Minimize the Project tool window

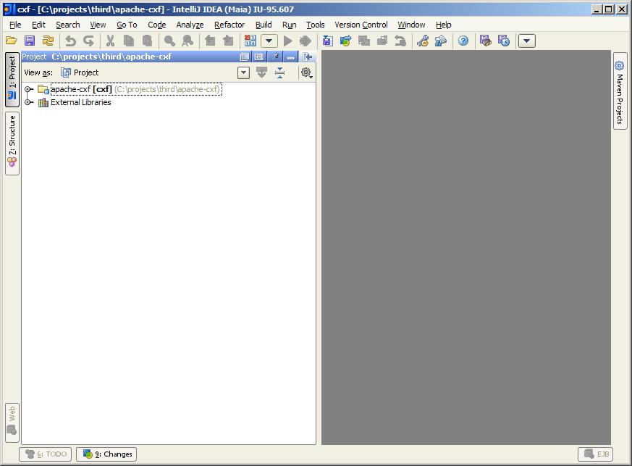(x=290, y=57)
